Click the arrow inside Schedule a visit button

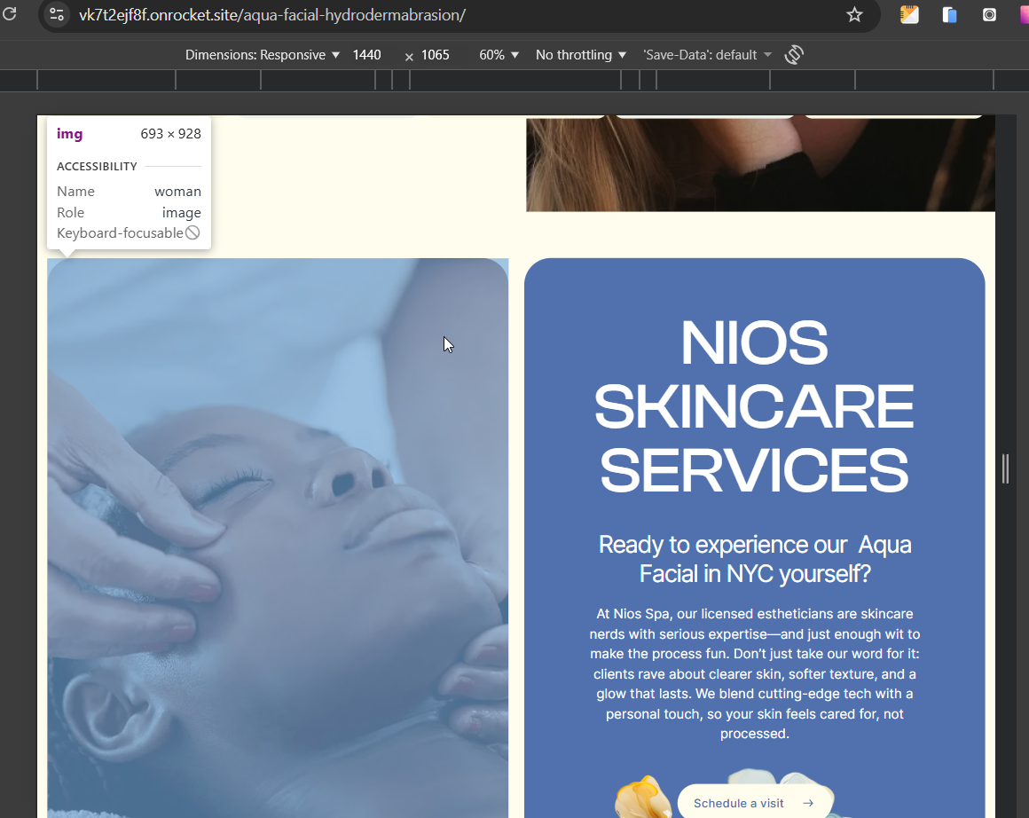(808, 803)
